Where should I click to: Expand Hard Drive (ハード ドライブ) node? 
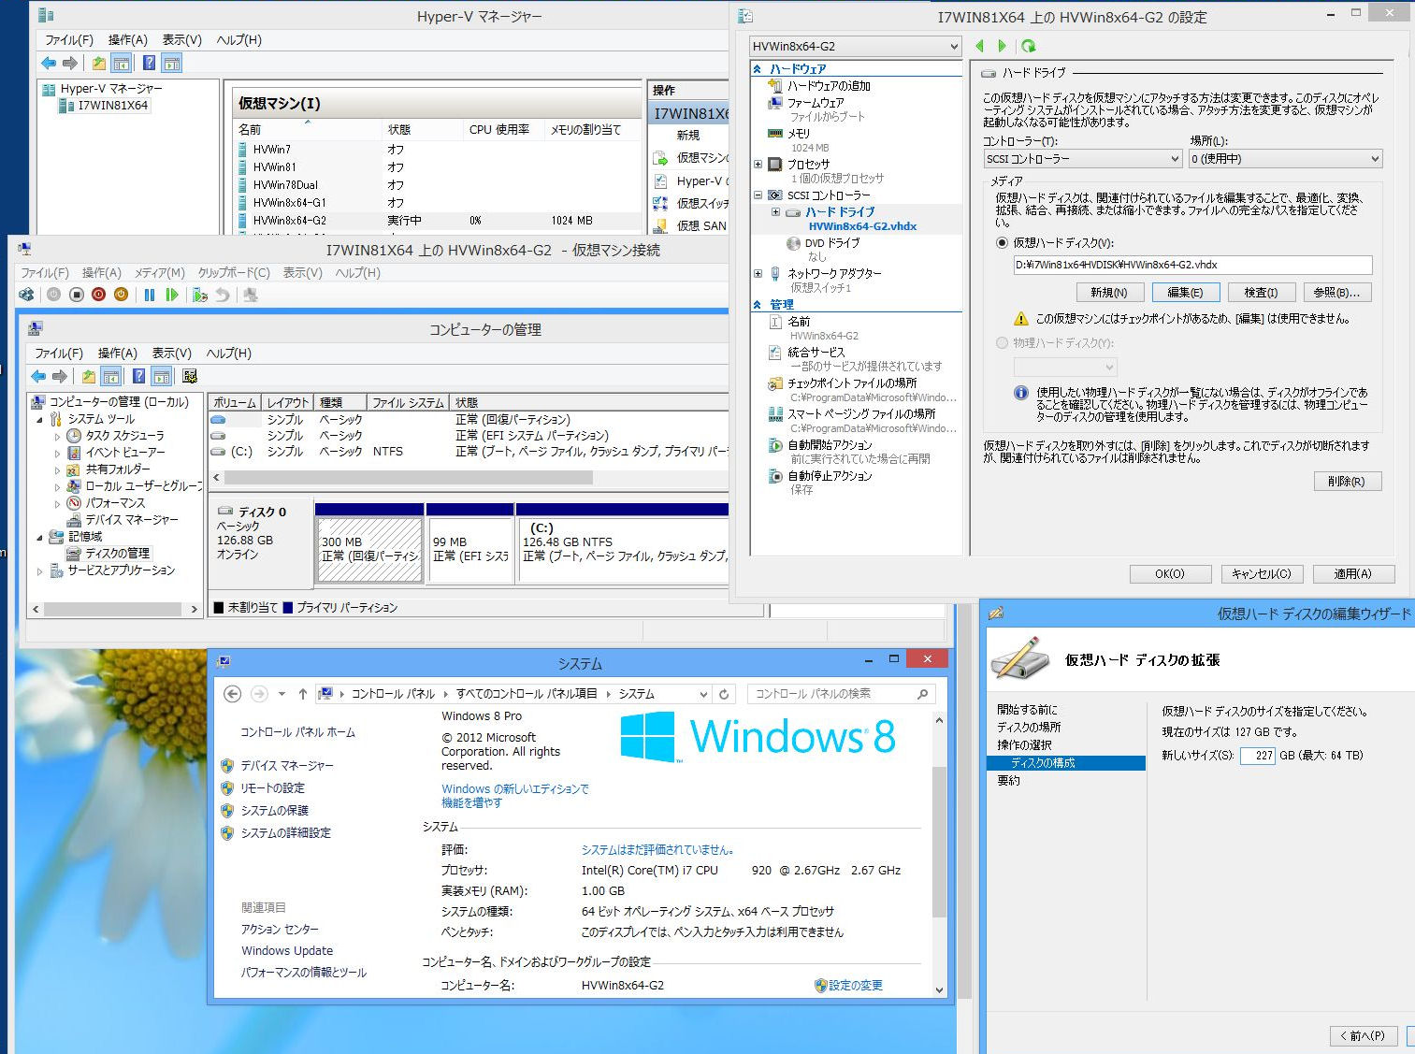(x=775, y=212)
